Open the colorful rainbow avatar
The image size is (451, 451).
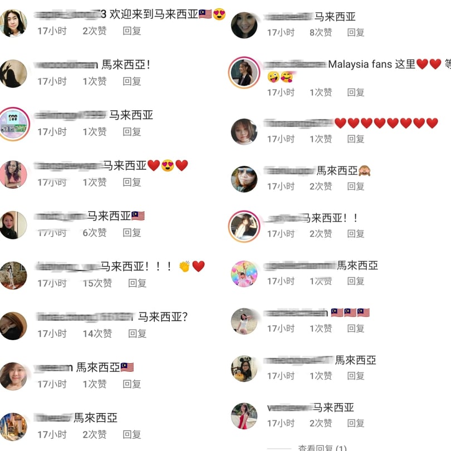[244, 274]
